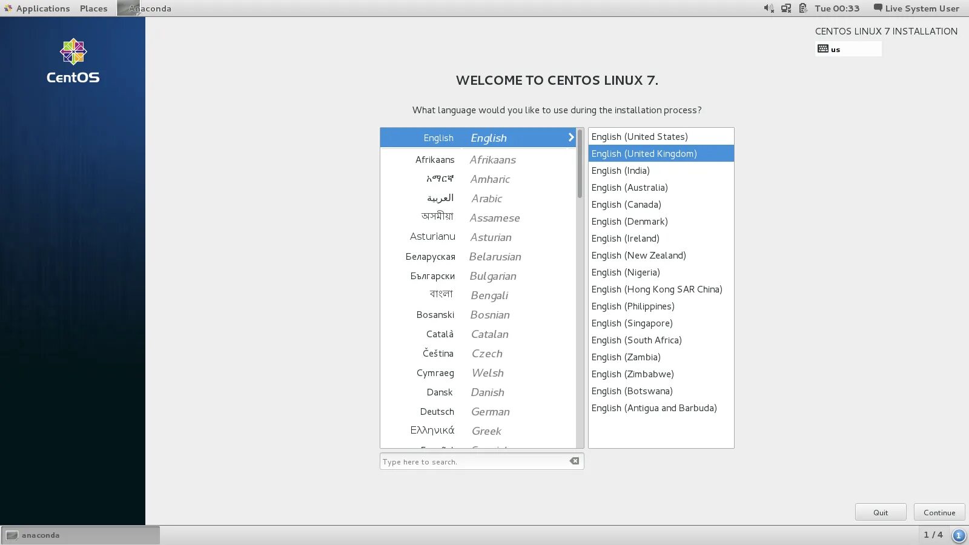Select Danish in the language list
This screenshot has width=969, height=545.
point(478,392)
